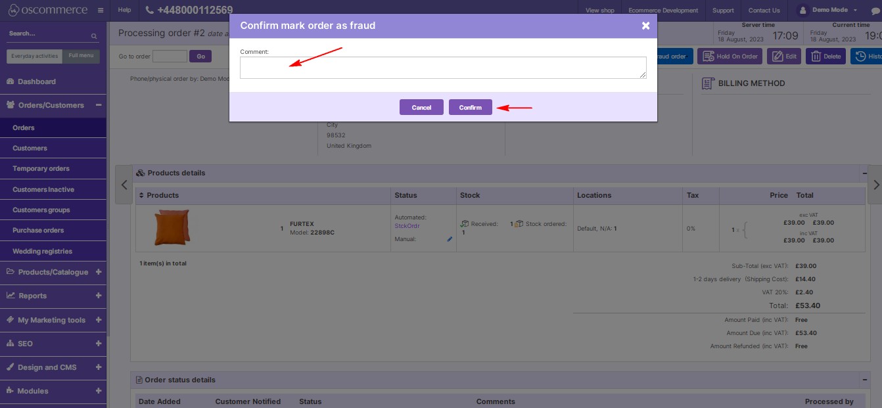Select the Dashboard icon in sidebar
Screen dimensions: 882x408
[x=9, y=81]
